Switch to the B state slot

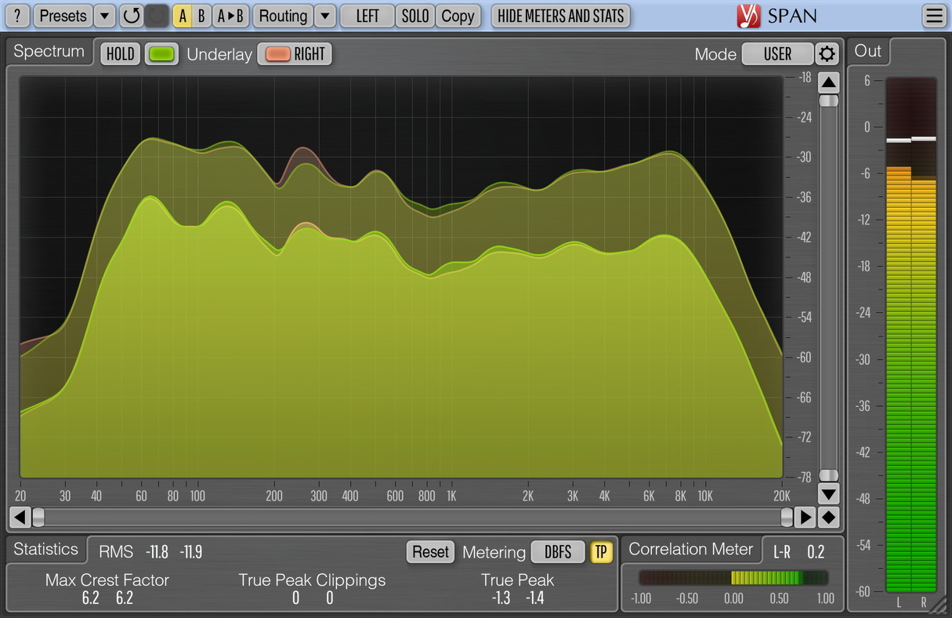click(x=201, y=16)
